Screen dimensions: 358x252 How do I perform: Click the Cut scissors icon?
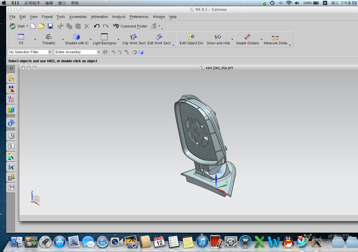[x=61, y=26]
